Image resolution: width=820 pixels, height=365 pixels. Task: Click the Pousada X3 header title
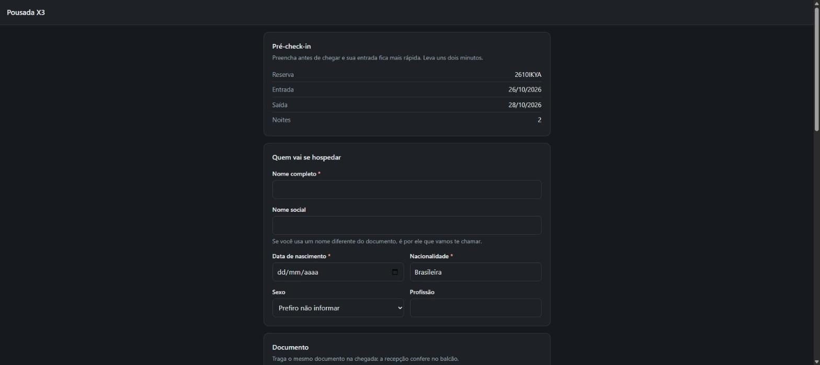(26, 13)
